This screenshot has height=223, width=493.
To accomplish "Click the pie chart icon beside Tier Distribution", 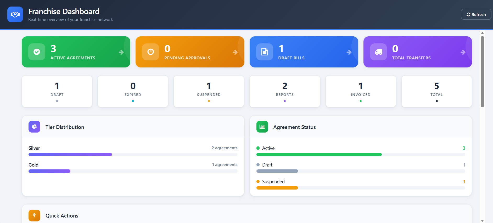I will [x=34, y=127].
